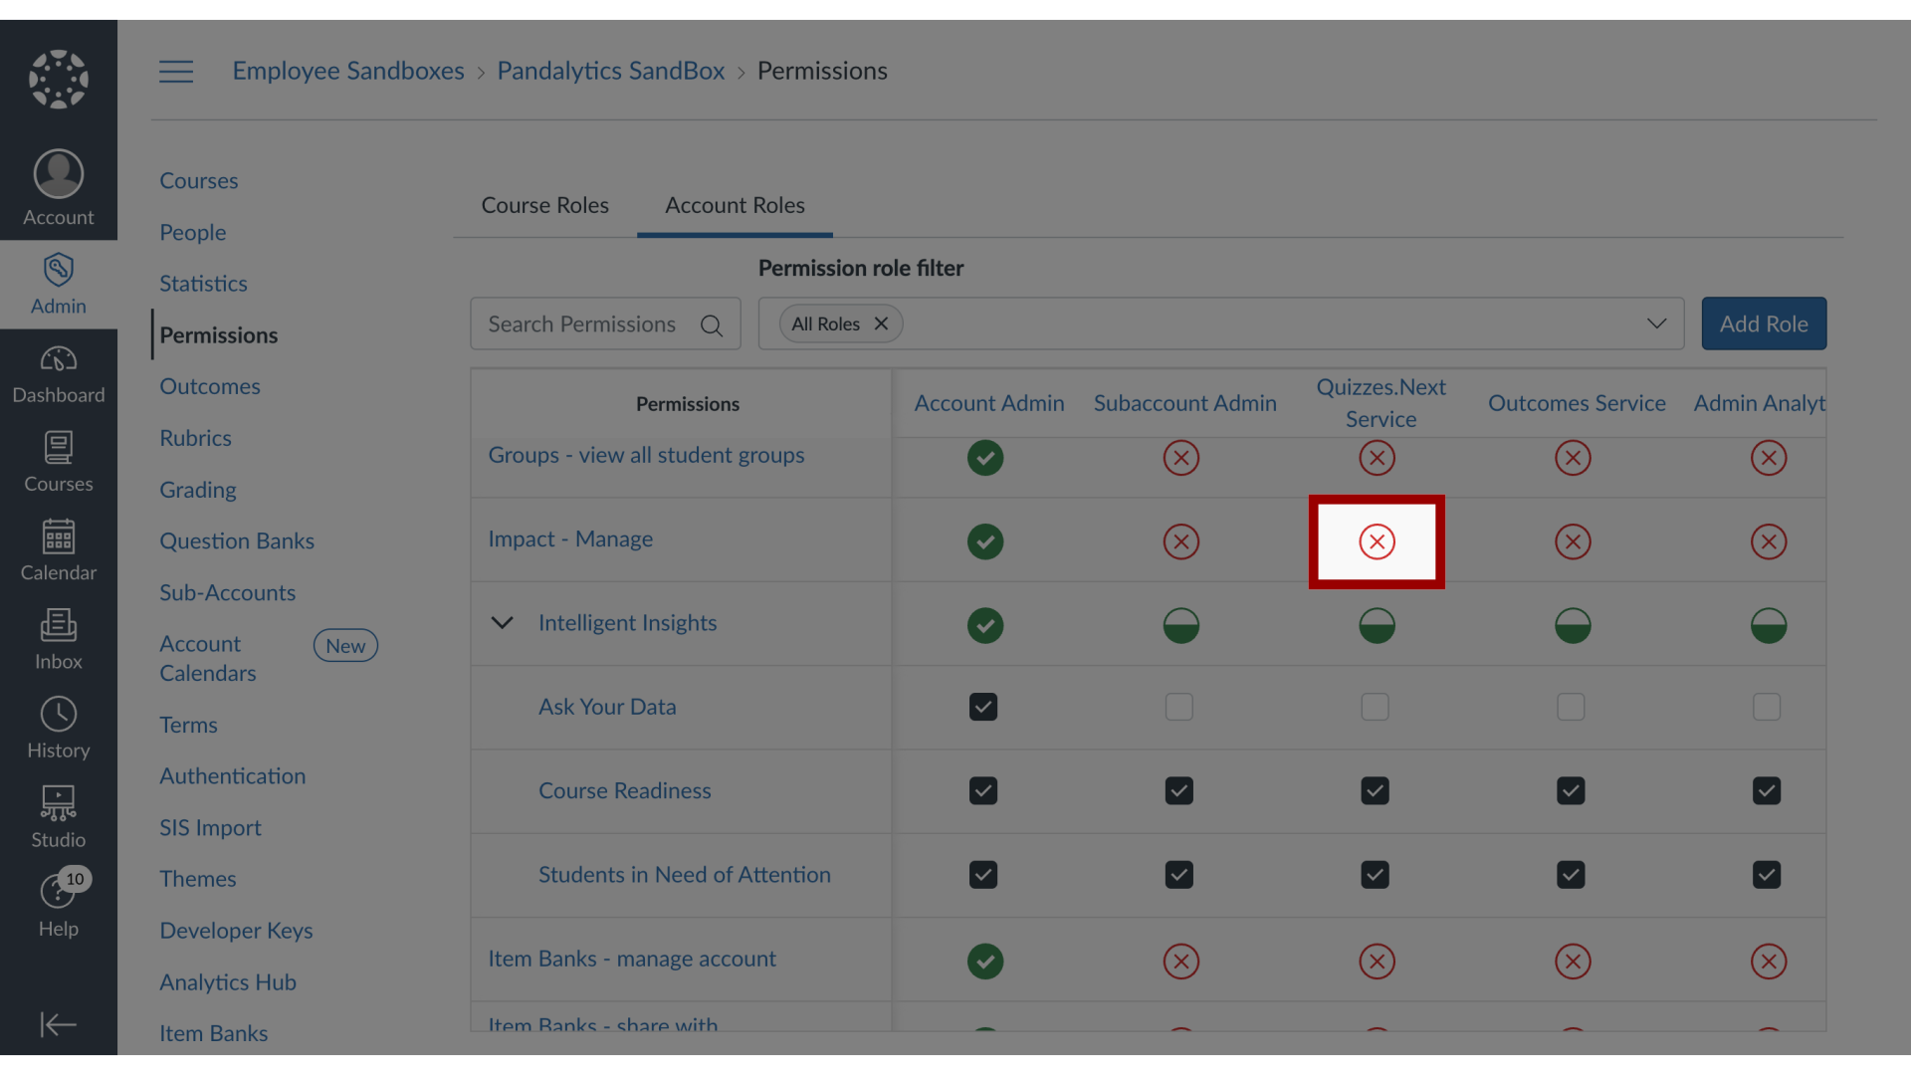The height and width of the screenshot is (1075, 1911).
Task: Open Sub-Accounts in the admin menu
Action: point(228,593)
